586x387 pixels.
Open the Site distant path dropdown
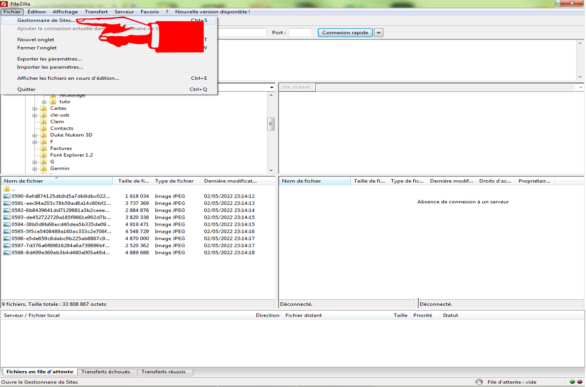(581, 88)
